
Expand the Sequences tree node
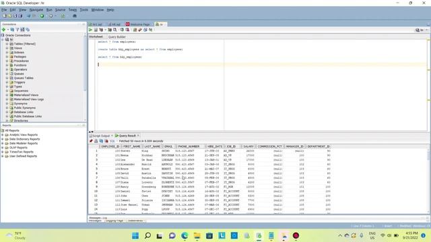[7, 91]
